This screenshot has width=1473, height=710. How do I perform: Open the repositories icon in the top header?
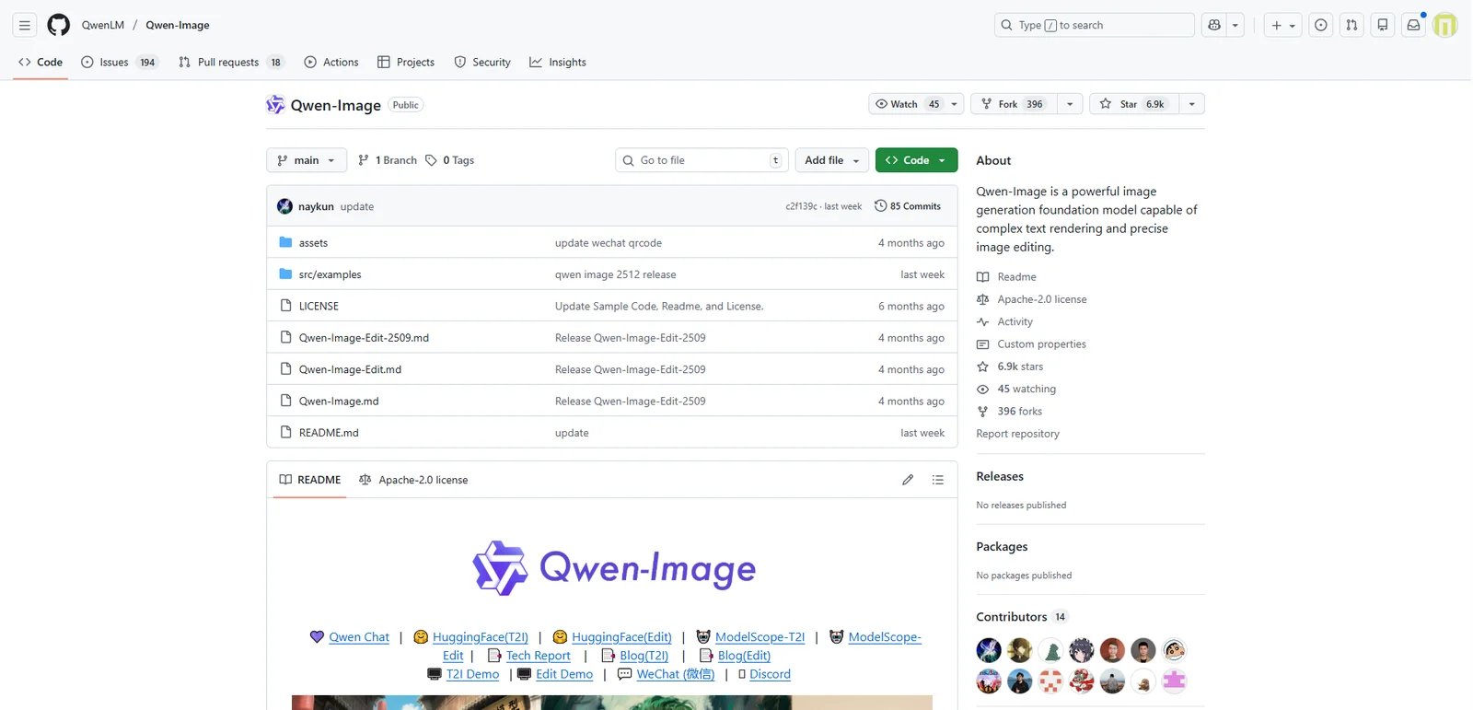pyautogui.click(x=1383, y=25)
